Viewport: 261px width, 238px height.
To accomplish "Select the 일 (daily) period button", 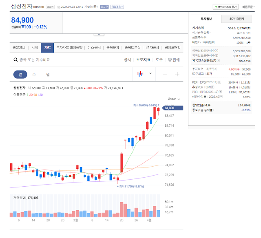I will [x=20, y=74].
